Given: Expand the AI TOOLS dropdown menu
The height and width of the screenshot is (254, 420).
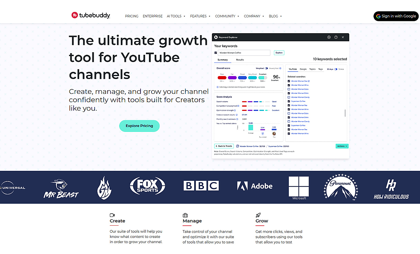Looking at the screenshot, I should point(176,16).
